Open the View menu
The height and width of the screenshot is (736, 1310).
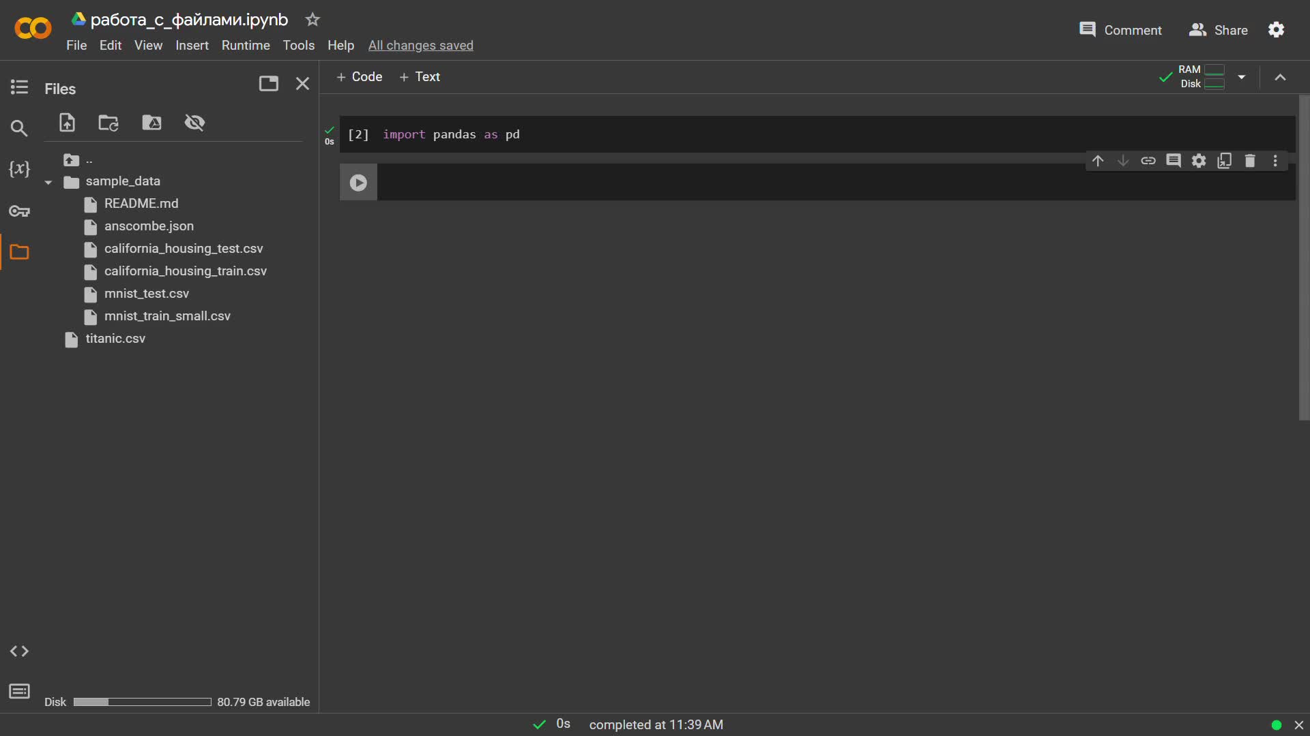click(148, 45)
